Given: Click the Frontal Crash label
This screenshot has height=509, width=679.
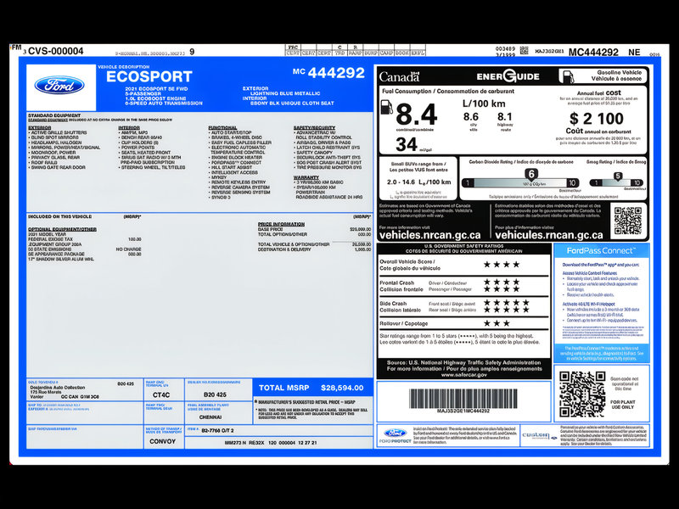Looking at the screenshot, I should click(x=396, y=282).
